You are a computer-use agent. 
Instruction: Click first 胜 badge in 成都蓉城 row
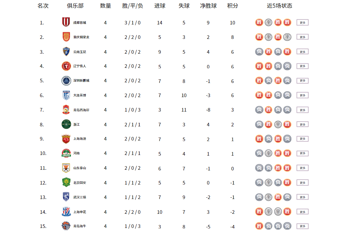tap(259, 23)
